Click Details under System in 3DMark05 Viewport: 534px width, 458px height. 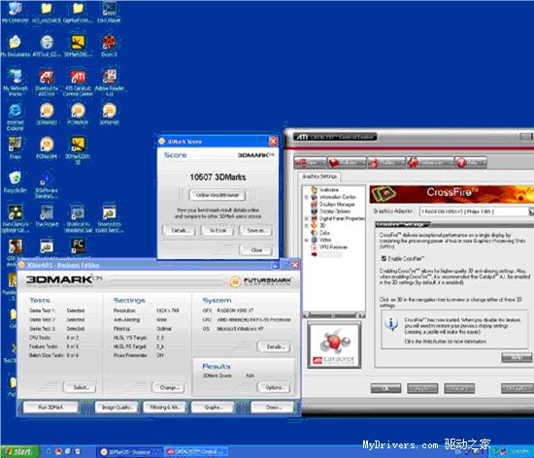tap(274, 346)
